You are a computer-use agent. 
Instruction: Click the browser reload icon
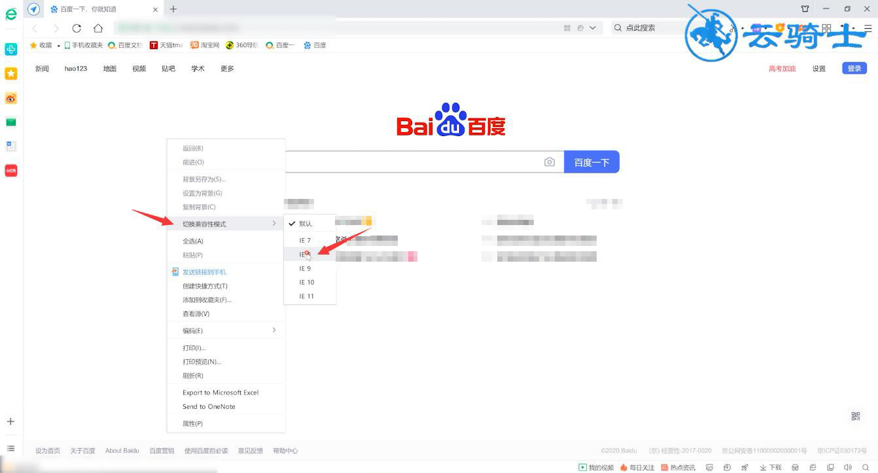point(77,28)
